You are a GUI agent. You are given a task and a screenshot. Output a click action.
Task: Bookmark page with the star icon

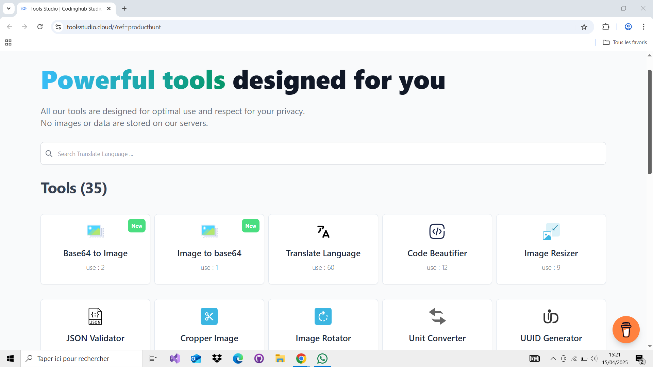(584, 27)
